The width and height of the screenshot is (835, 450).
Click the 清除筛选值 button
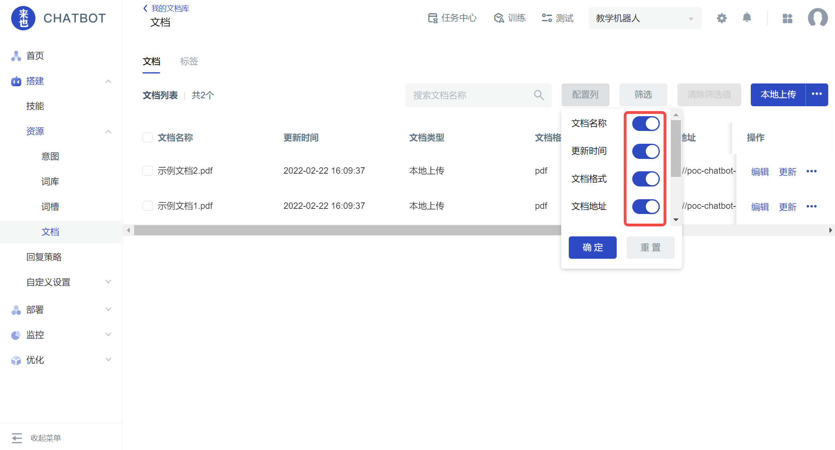[x=709, y=95]
